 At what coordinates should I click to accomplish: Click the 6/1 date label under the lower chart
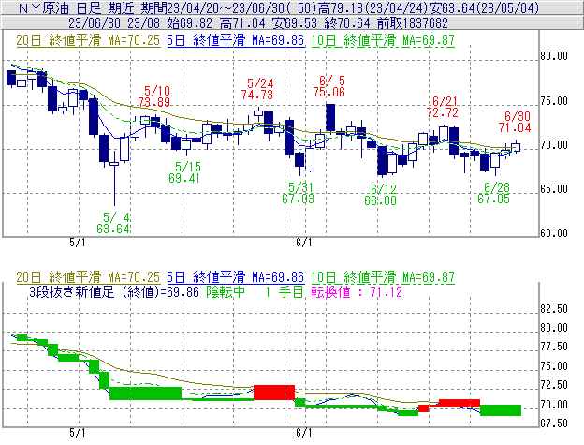pos(304,433)
